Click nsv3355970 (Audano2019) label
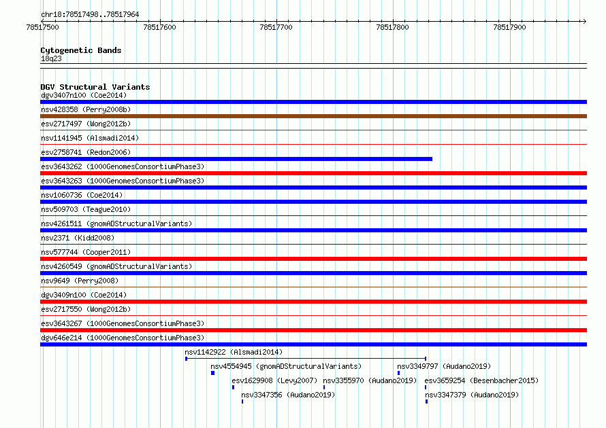The width and height of the screenshot is (606, 428). pos(370,380)
